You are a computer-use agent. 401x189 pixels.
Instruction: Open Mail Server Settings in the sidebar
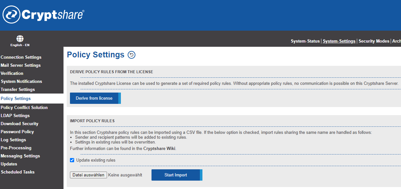21,65
